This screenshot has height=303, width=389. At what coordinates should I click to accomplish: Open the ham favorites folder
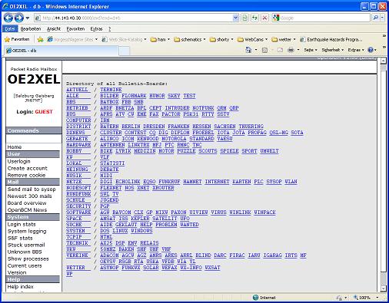[161, 39]
